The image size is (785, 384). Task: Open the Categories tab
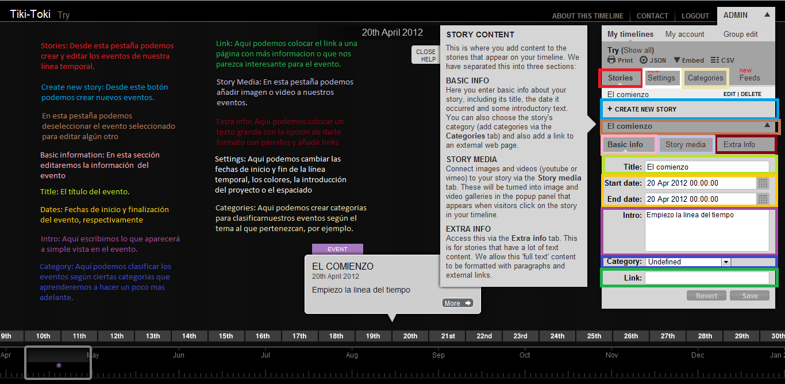point(705,78)
